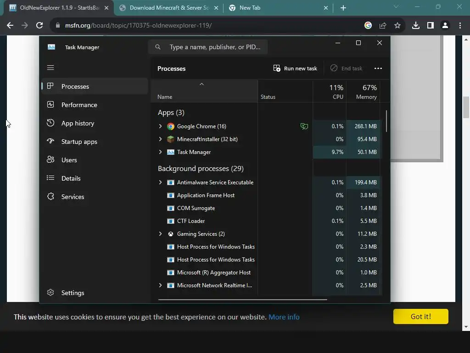Open Task Manager Settings
470x353 pixels.
(x=95, y=293)
